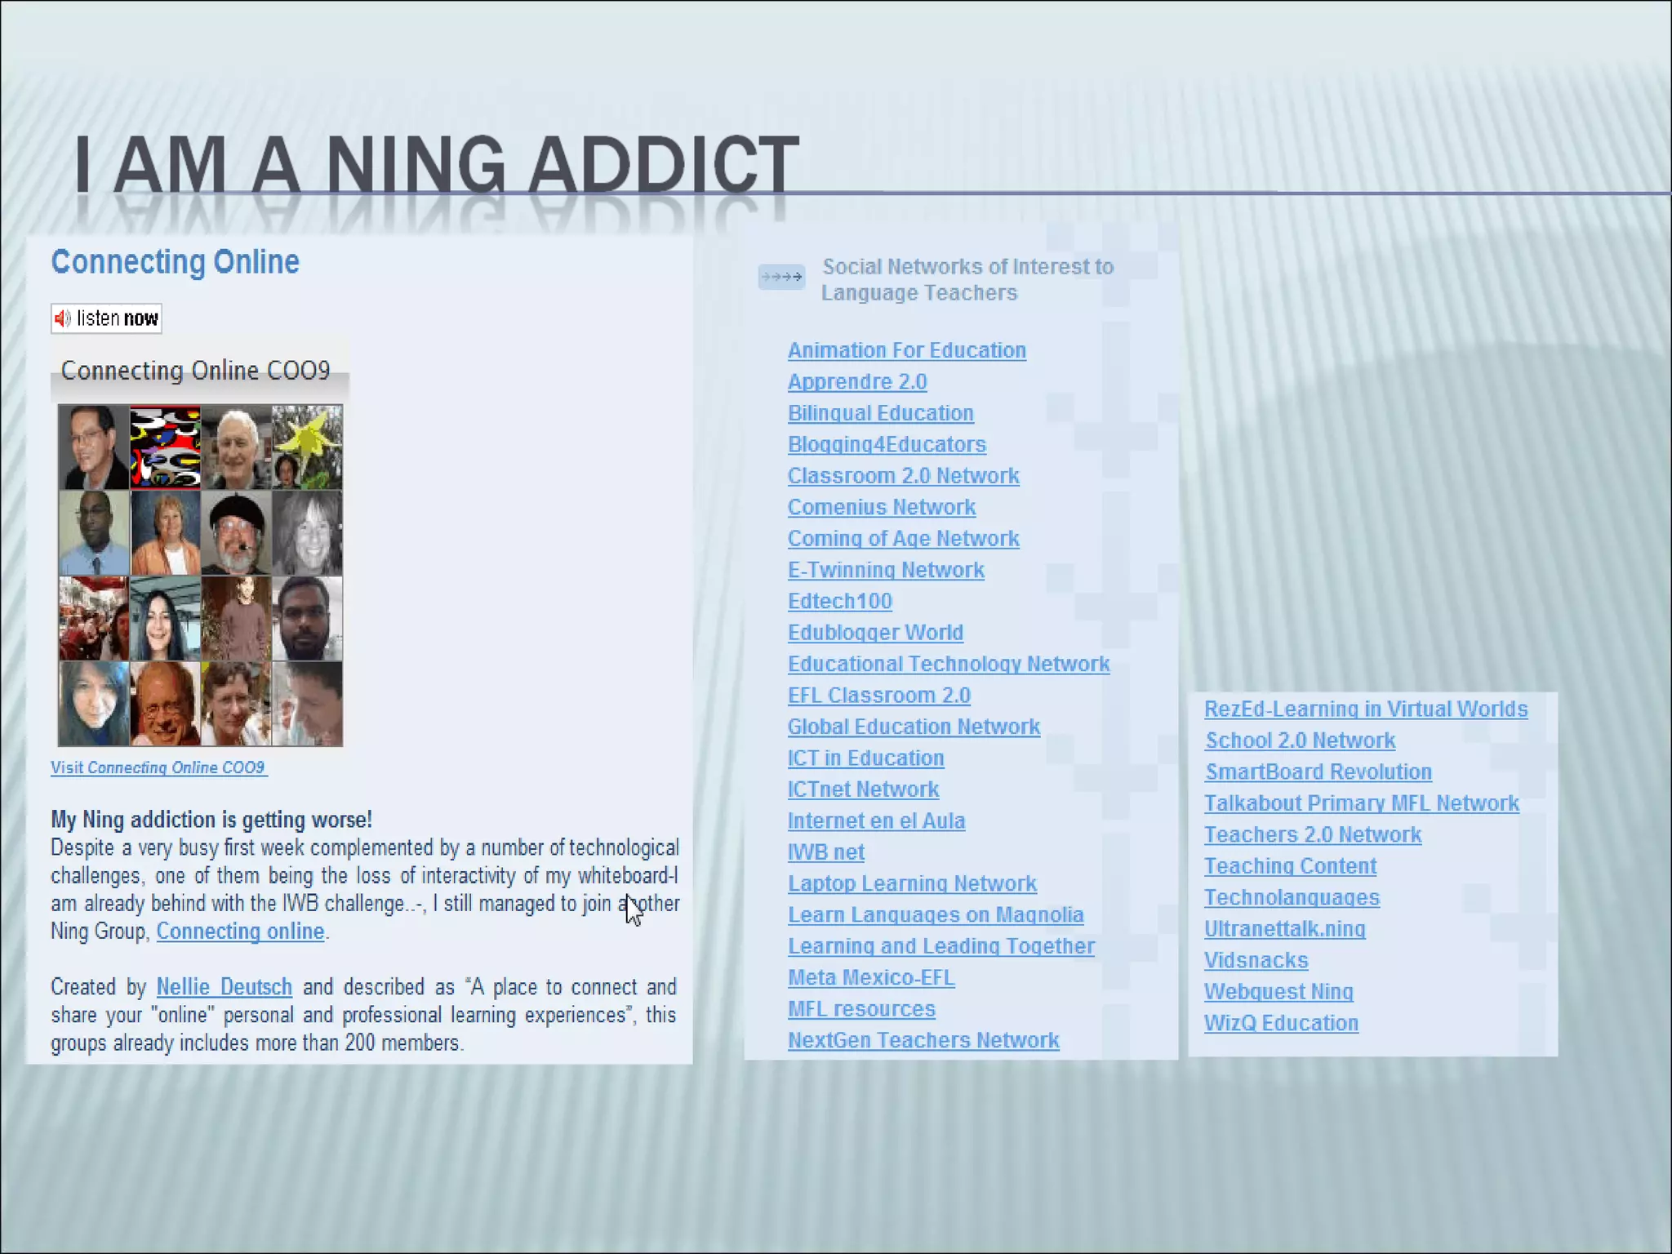Open Learn Languages on Magnolia link

pos(935,915)
